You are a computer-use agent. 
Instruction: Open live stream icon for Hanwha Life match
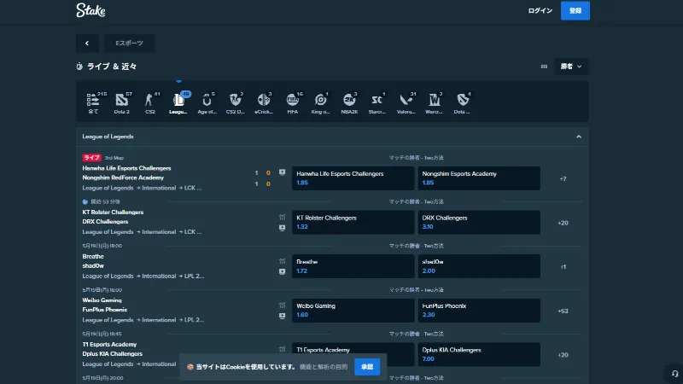tap(283, 172)
